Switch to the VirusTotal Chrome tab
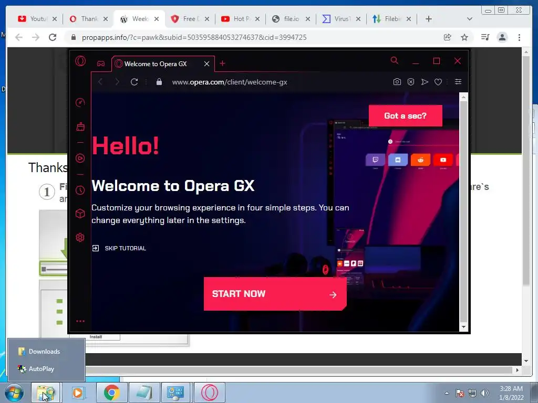This screenshot has width=538, height=403. [342, 19]
